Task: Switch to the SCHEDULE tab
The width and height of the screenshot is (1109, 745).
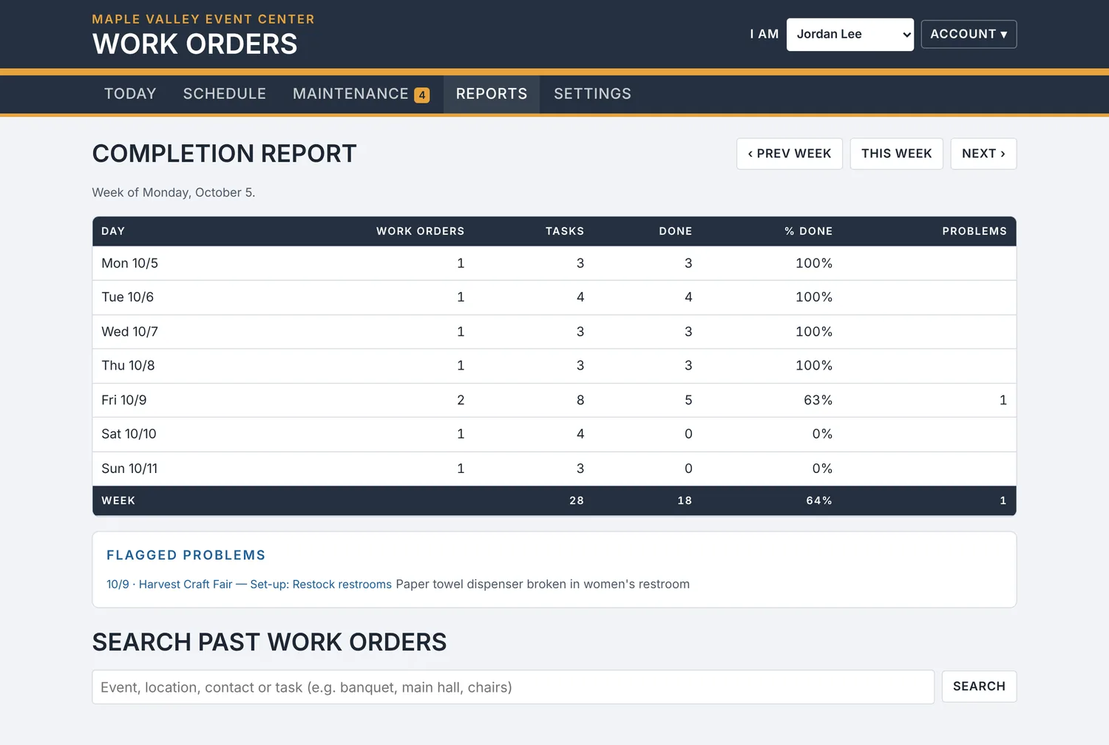Action: click(x=225, y=94)
